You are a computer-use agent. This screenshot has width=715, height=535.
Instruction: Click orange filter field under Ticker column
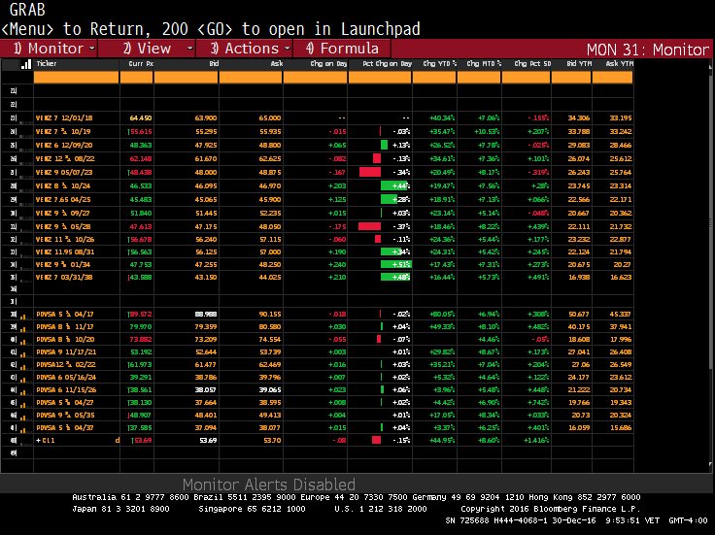[x=76, y=78]
